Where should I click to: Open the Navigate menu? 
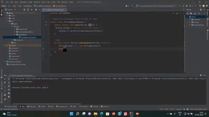[x=23, y=2]
